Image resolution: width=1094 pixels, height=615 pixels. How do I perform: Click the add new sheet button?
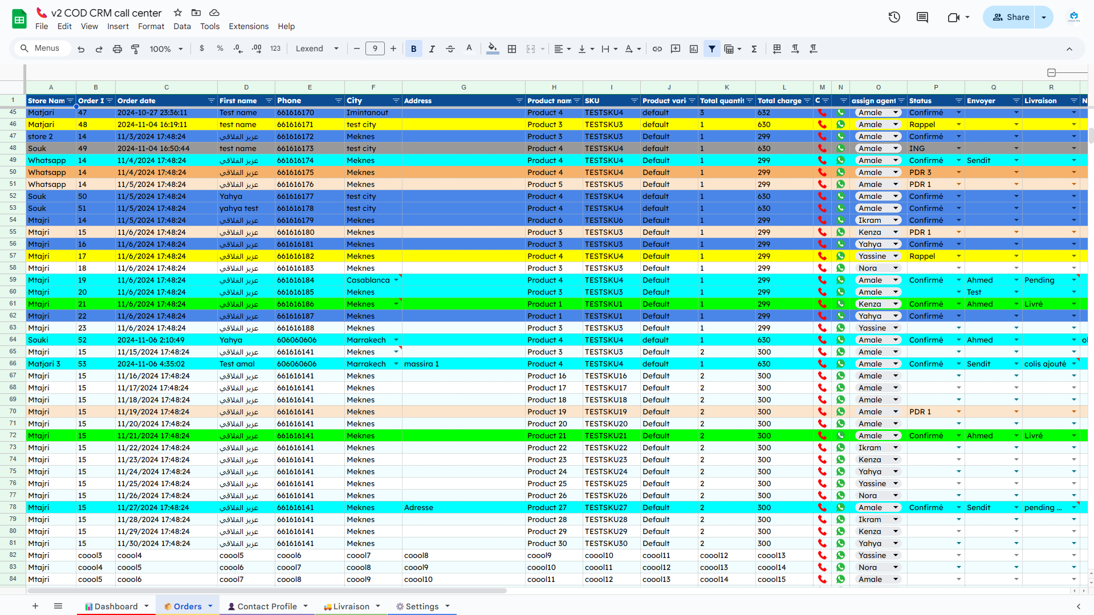pyautogui.click(x=35, y=606)
